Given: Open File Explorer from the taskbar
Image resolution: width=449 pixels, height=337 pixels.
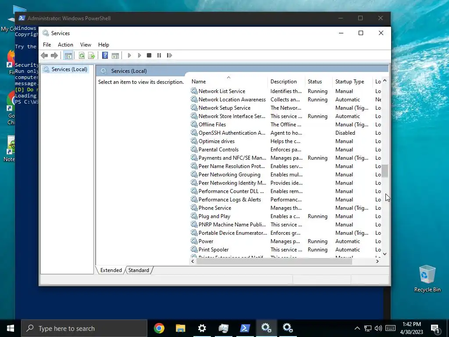Looking at the screenshot, I should click(180, 328).
